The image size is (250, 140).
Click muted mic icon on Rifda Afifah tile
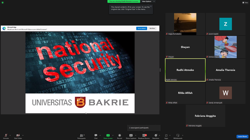pos(167,103)
